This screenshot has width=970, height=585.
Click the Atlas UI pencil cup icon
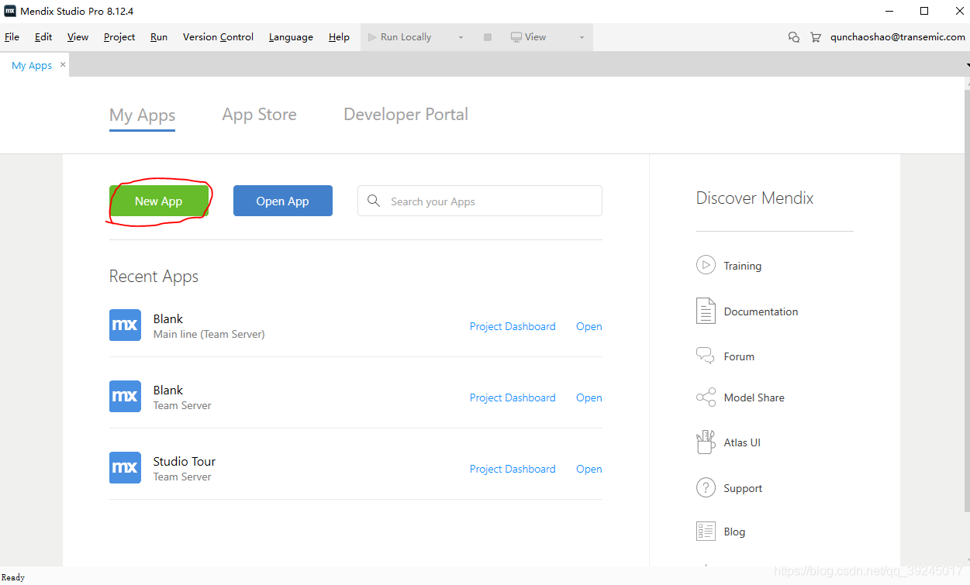click(706, 442)
